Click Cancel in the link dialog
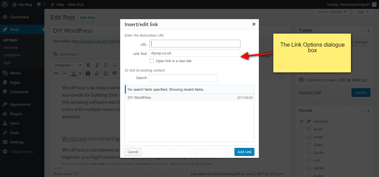The image size is (379, 177). point(133,152)
